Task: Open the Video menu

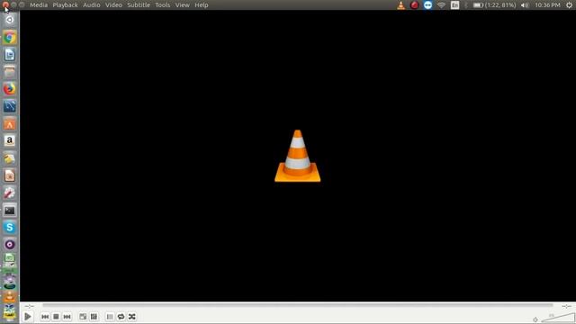Action: click(114, 5)
